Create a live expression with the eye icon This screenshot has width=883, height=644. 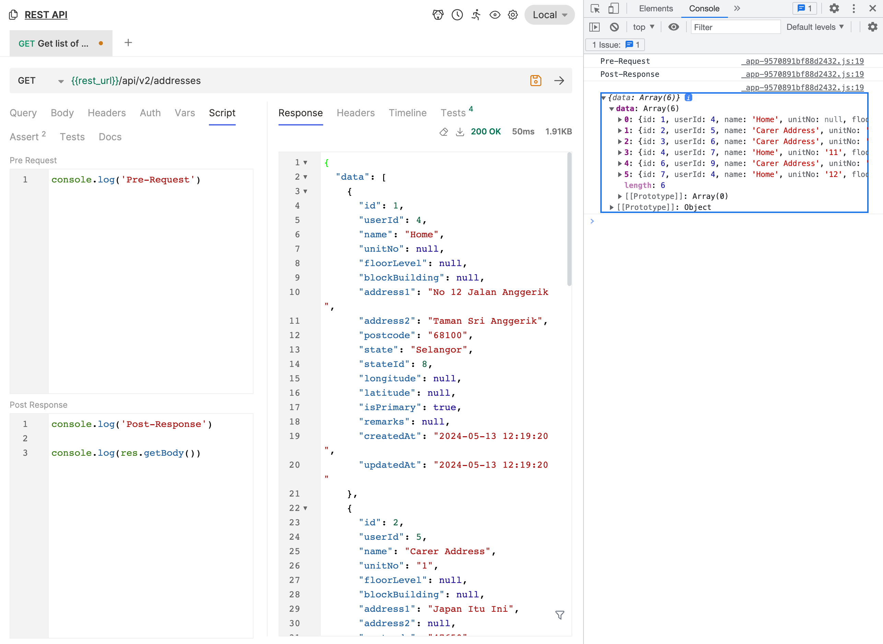673,27
